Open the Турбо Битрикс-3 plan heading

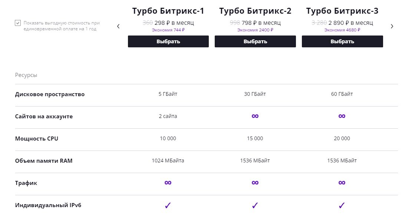point(342,11)
